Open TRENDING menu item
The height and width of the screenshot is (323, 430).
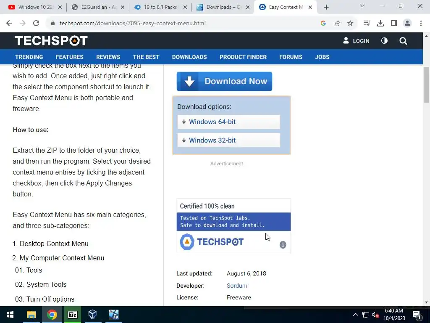tap(29, 57)
